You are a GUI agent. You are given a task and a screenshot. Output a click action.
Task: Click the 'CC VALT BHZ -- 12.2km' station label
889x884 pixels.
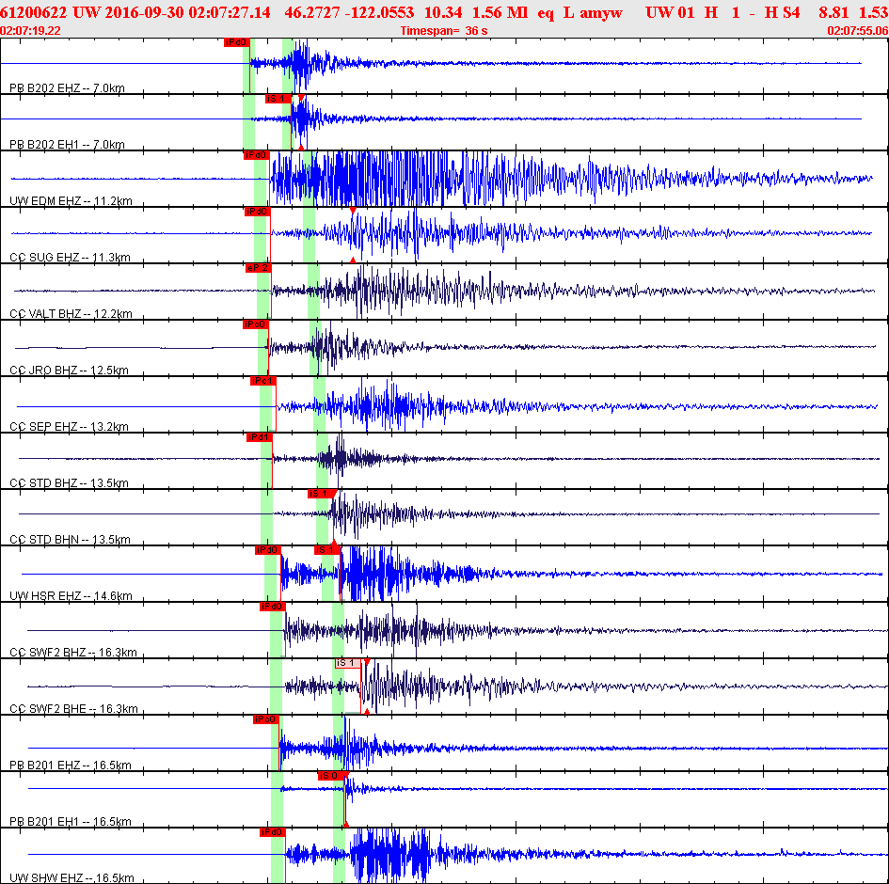click(71, 313)
